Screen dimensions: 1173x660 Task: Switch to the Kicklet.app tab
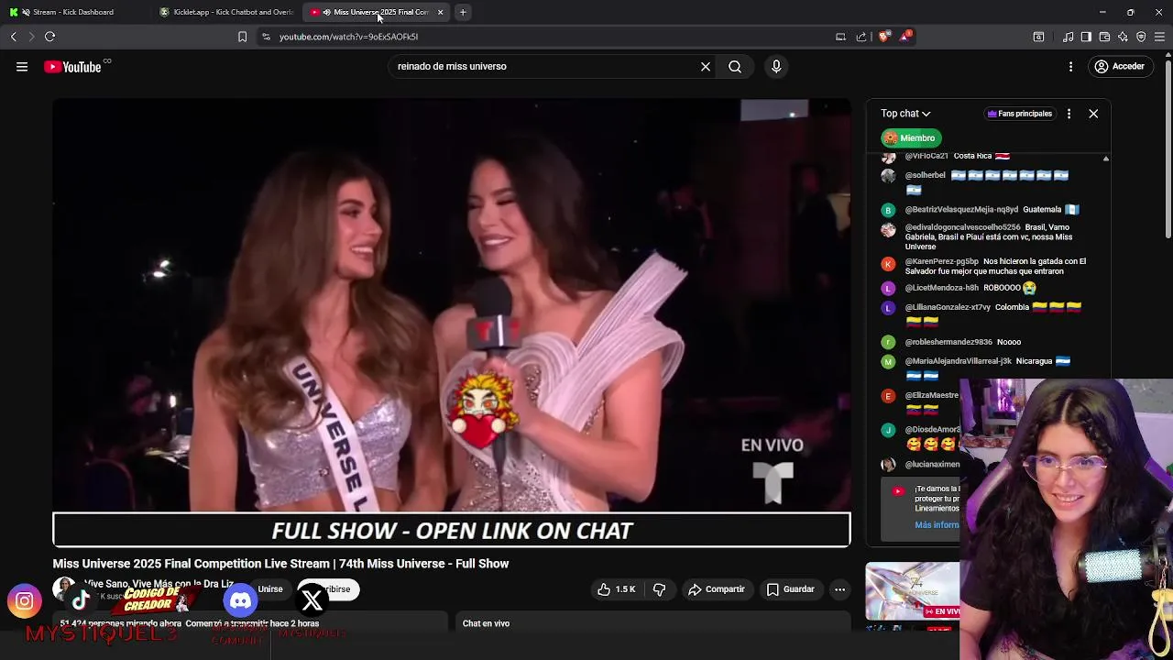226,12
